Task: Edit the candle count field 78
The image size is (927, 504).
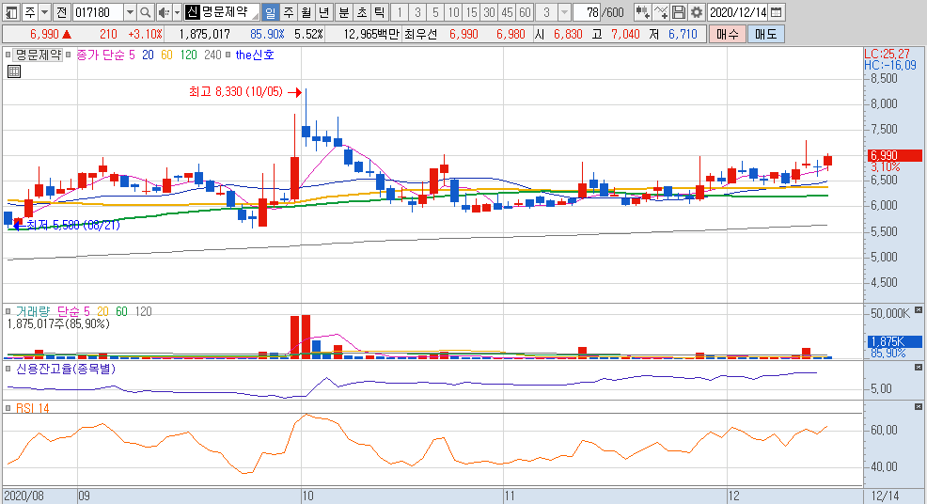Action: pos(587,12)
